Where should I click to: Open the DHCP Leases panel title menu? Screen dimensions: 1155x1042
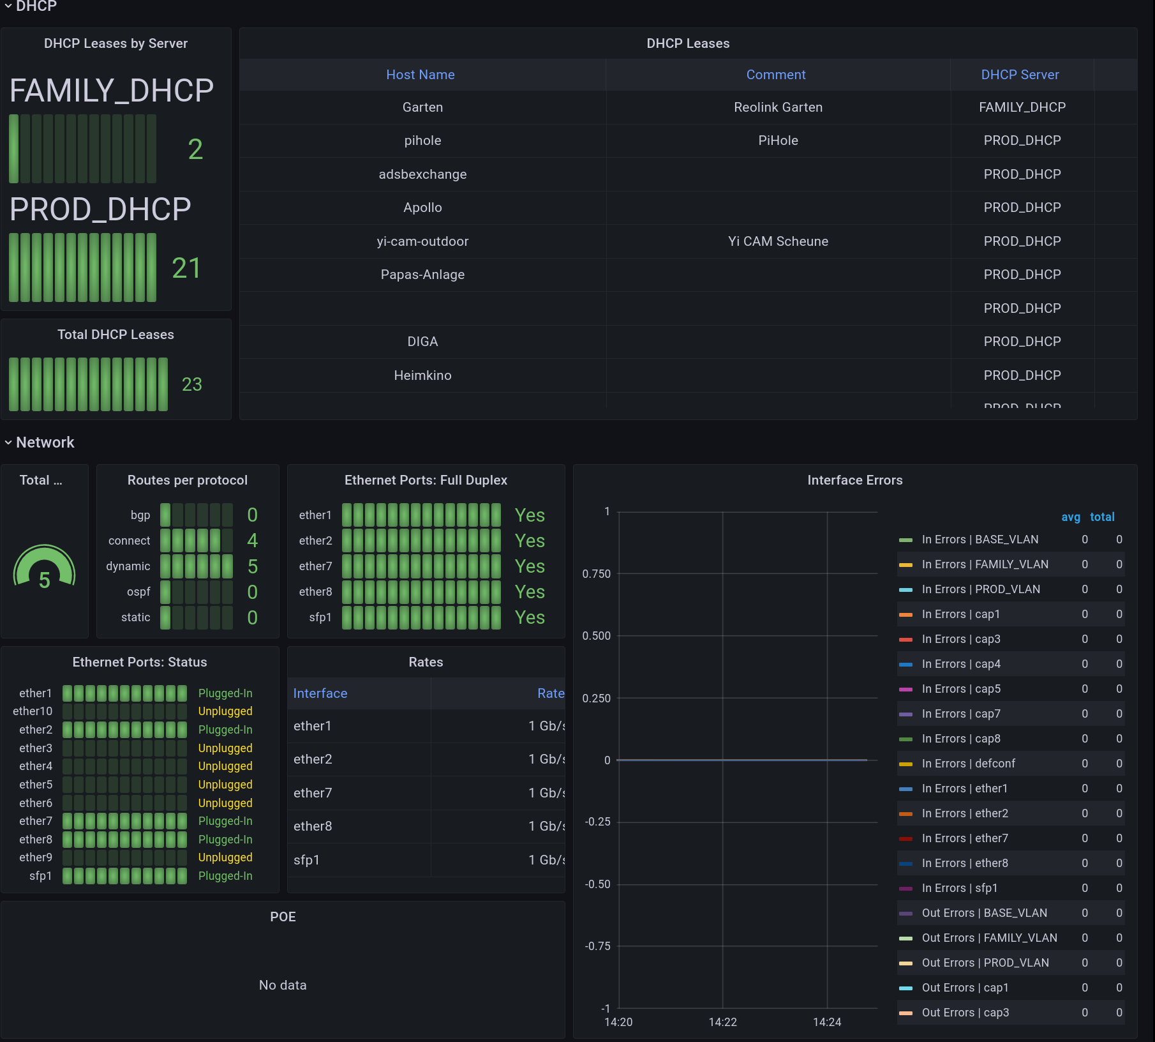(x=687, y=43)
